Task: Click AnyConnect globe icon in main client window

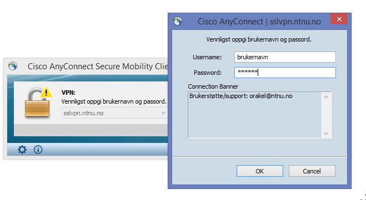Action: [x=13, y=66]
